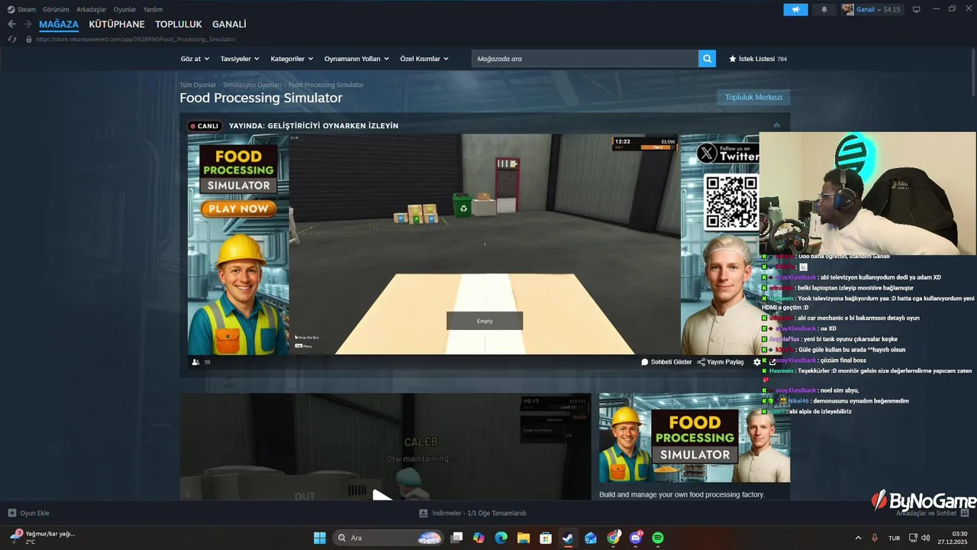Screen dimensions: 977x550
Task: Open Discord from the taskbar
Action: pyautogui.click(x=636, y=538)
